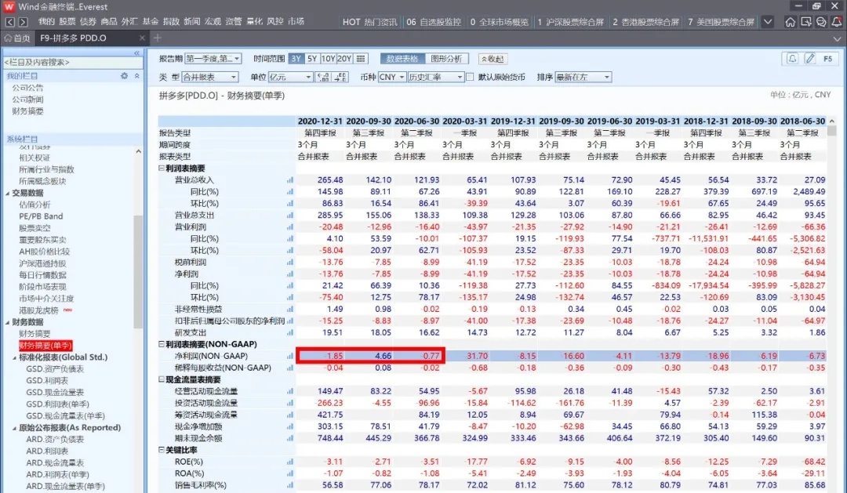The height and width of the screenshot is (493, 847).
Task: Open the 报告期 dropdown
Action: tap(213, 59)
